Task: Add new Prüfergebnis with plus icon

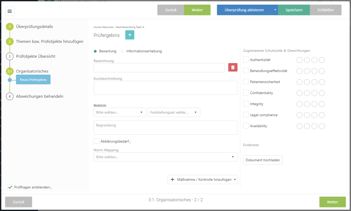Action: tap(130, 35)
